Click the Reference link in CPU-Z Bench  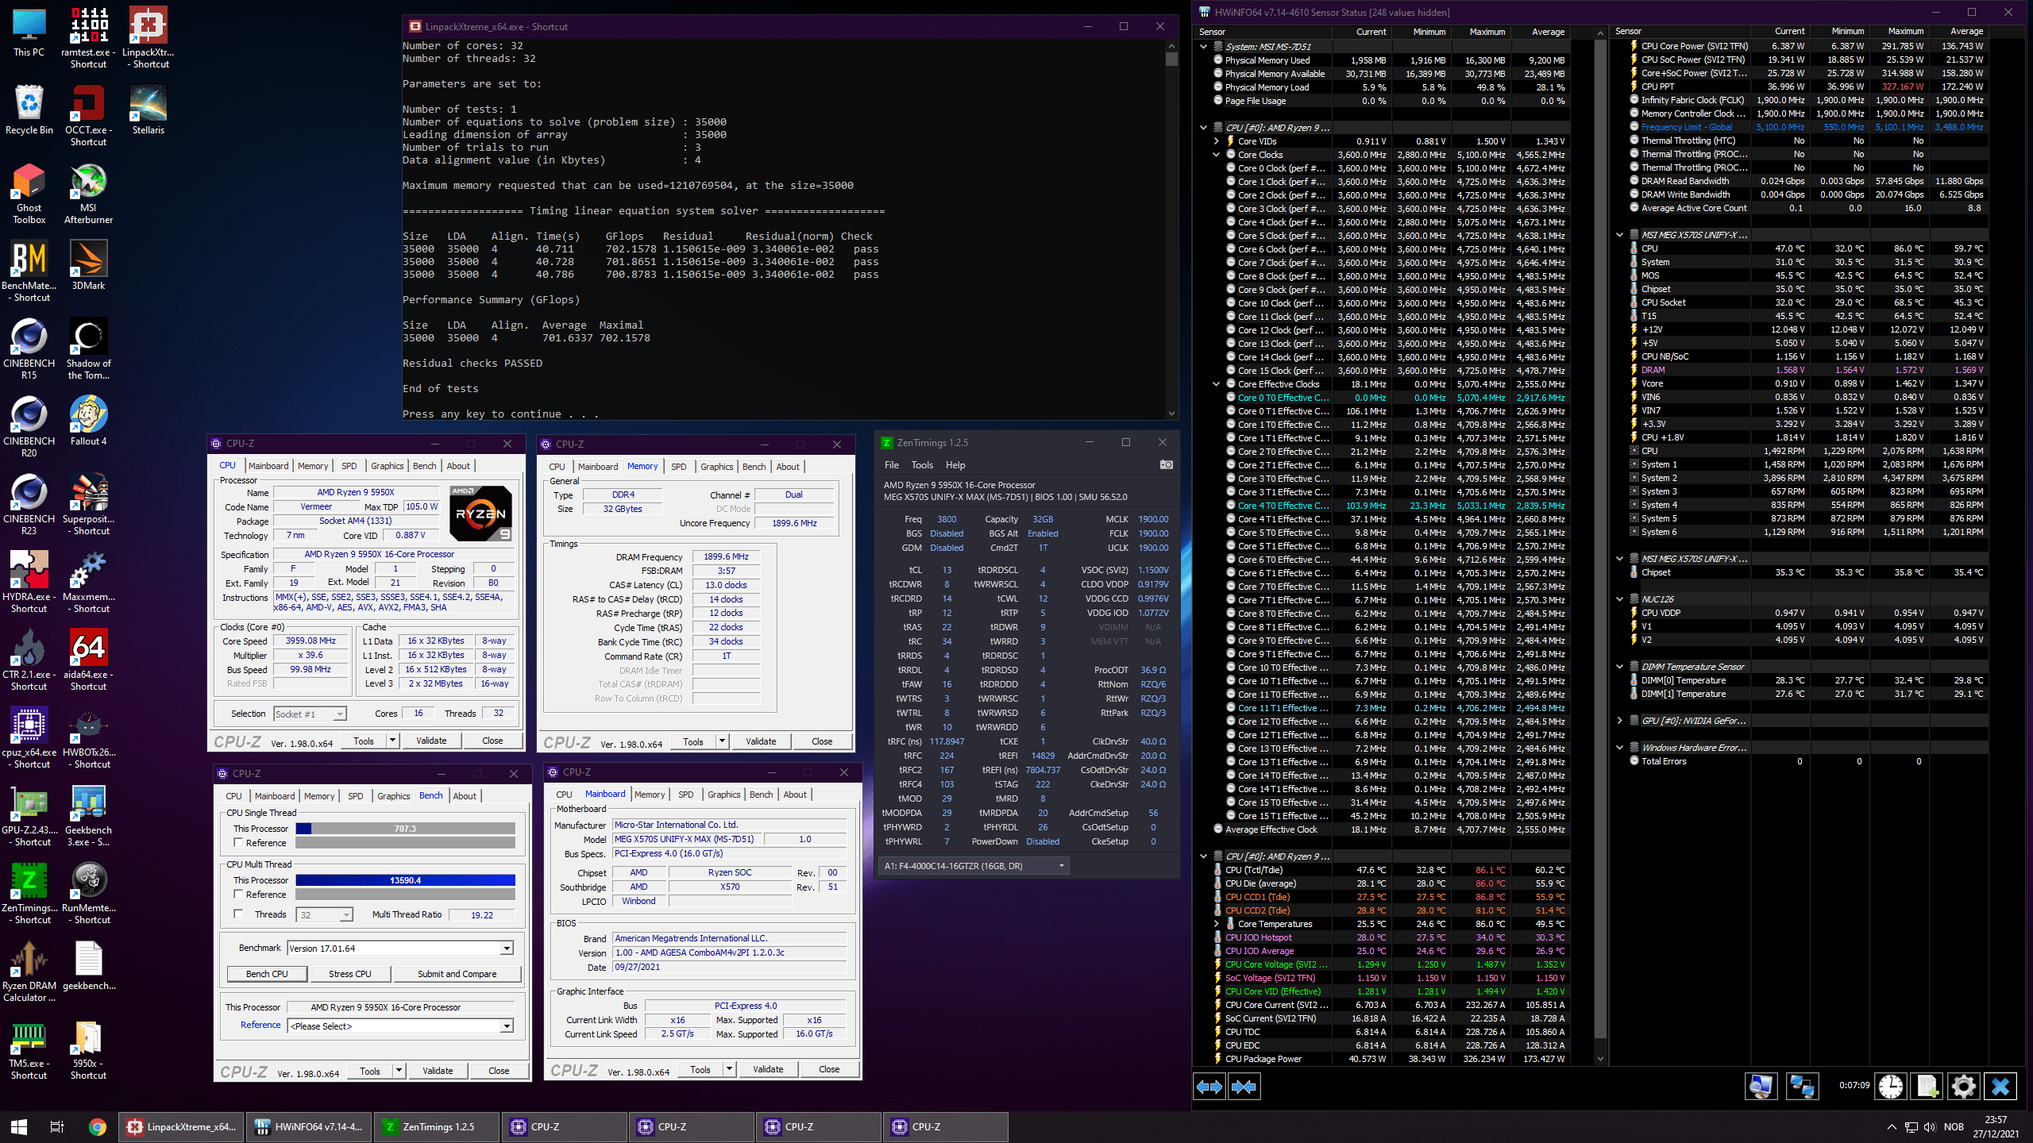coord(260,1026)
